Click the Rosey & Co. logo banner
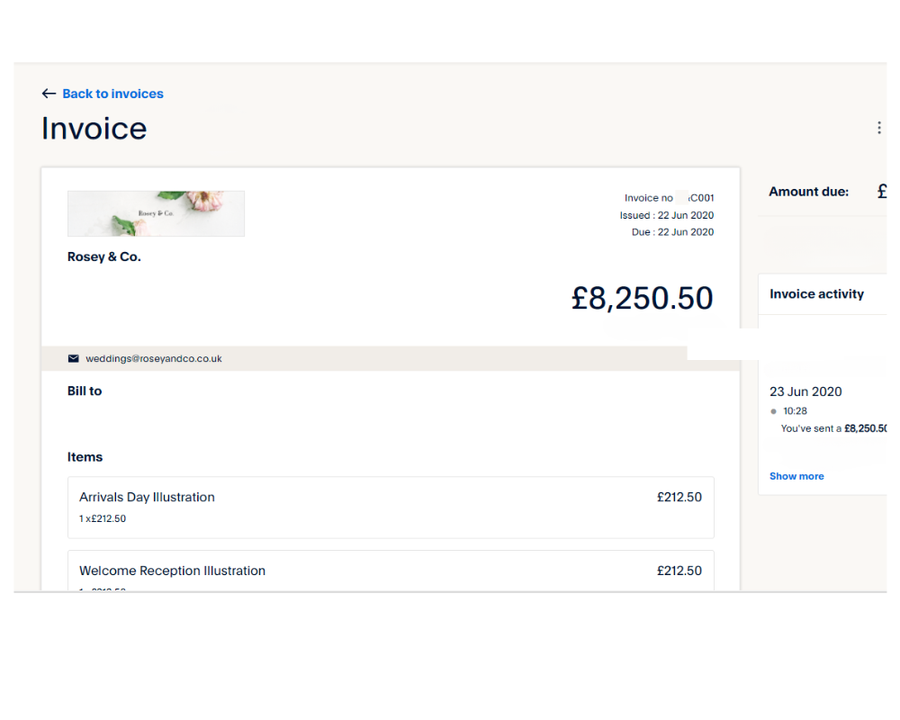This screenshot has width=900, height=720. pyautogui.click(x=156, y=213)
